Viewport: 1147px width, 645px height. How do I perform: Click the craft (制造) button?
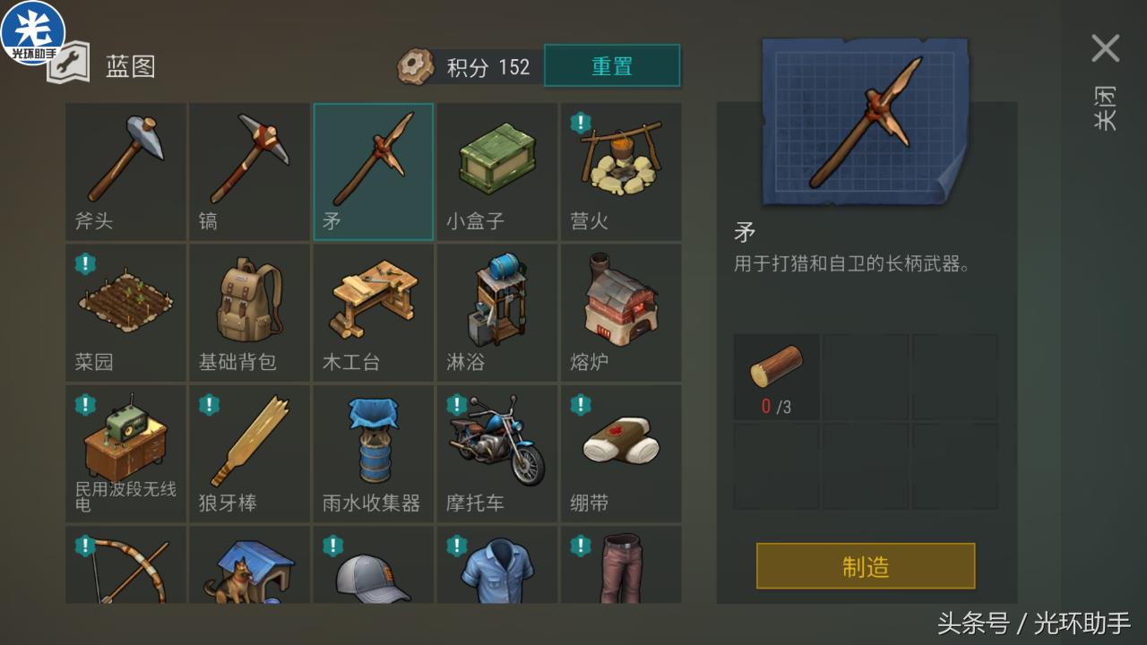click(866, 566)
